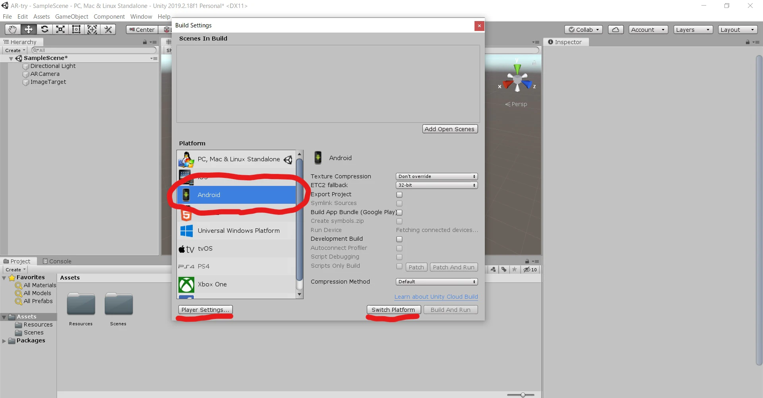Open the Texture Compression dropdown

pyautogui.click(x=437, y=176)
